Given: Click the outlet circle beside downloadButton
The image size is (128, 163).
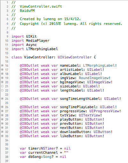Looking at the screenshot, I should (2, 132).
